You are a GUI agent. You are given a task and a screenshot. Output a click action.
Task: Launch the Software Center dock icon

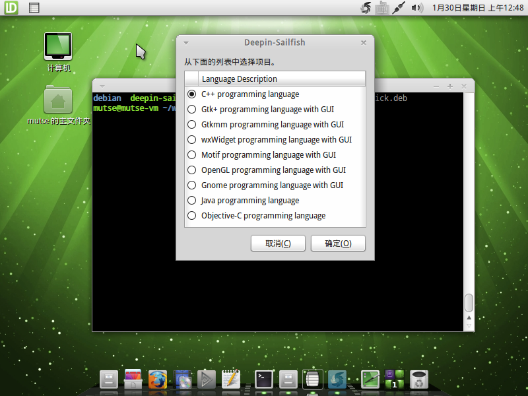tap(133, 379)
